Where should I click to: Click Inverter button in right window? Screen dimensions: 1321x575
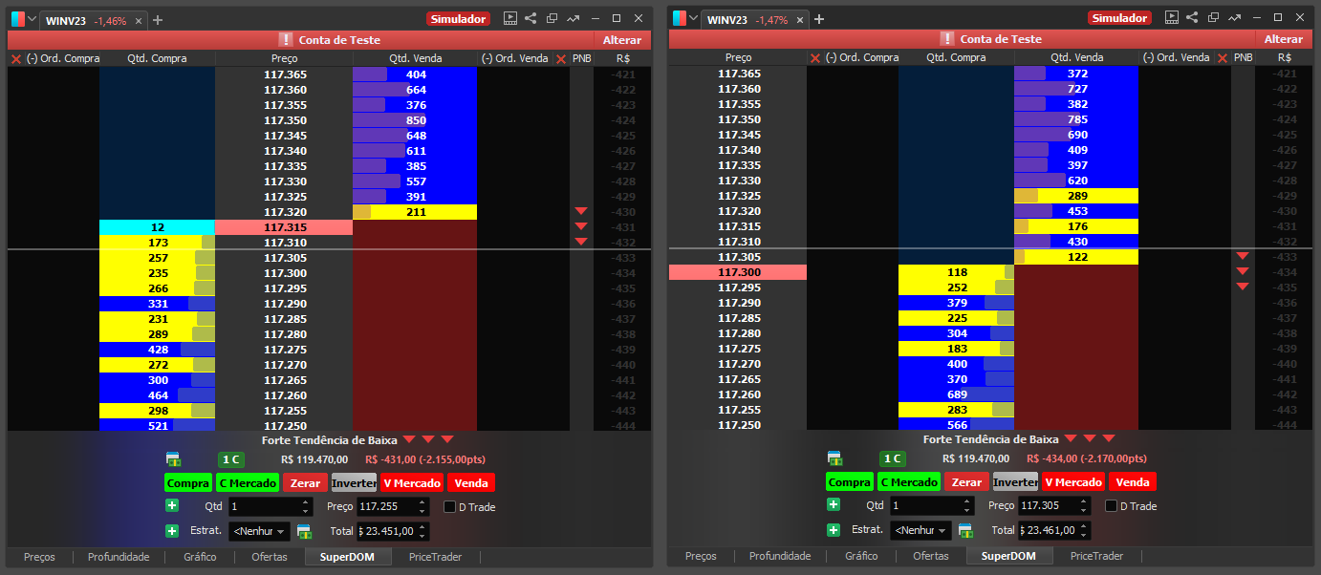pyautogui.click(x=1015, y=482)
